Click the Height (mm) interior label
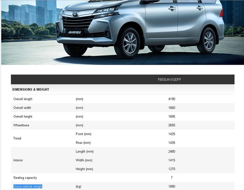Viewport: 244px width, 190px height. (x=84, y=169)
